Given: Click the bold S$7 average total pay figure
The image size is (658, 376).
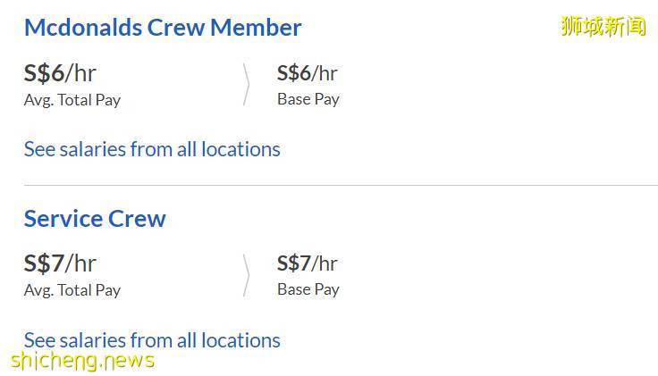Looking at the screenshot, I should tap(44, 263).
